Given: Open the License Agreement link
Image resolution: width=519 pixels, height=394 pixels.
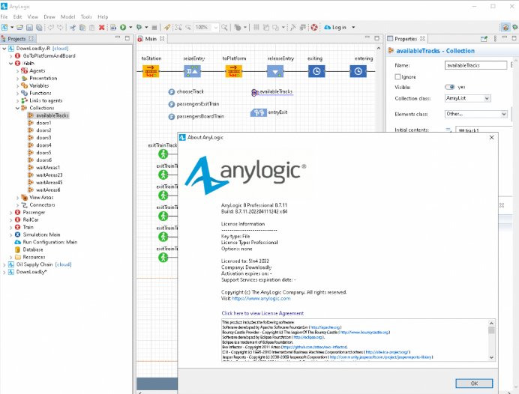Looking at the screenshot, I should (262, 313).
